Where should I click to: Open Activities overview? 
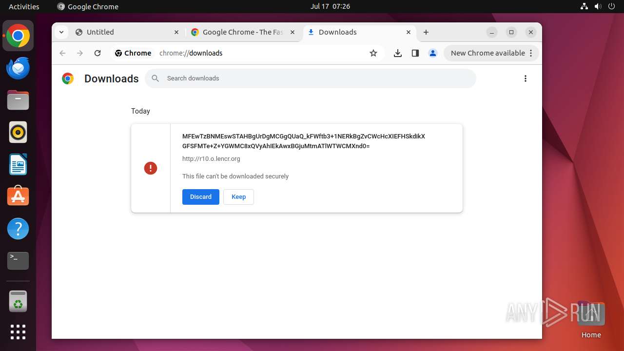pos(24,6)
